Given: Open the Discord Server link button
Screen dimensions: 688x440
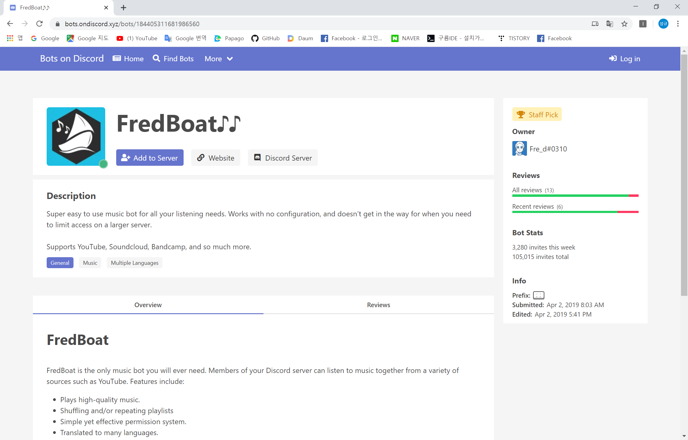Looking at the screenshot, I should point(283,158).
